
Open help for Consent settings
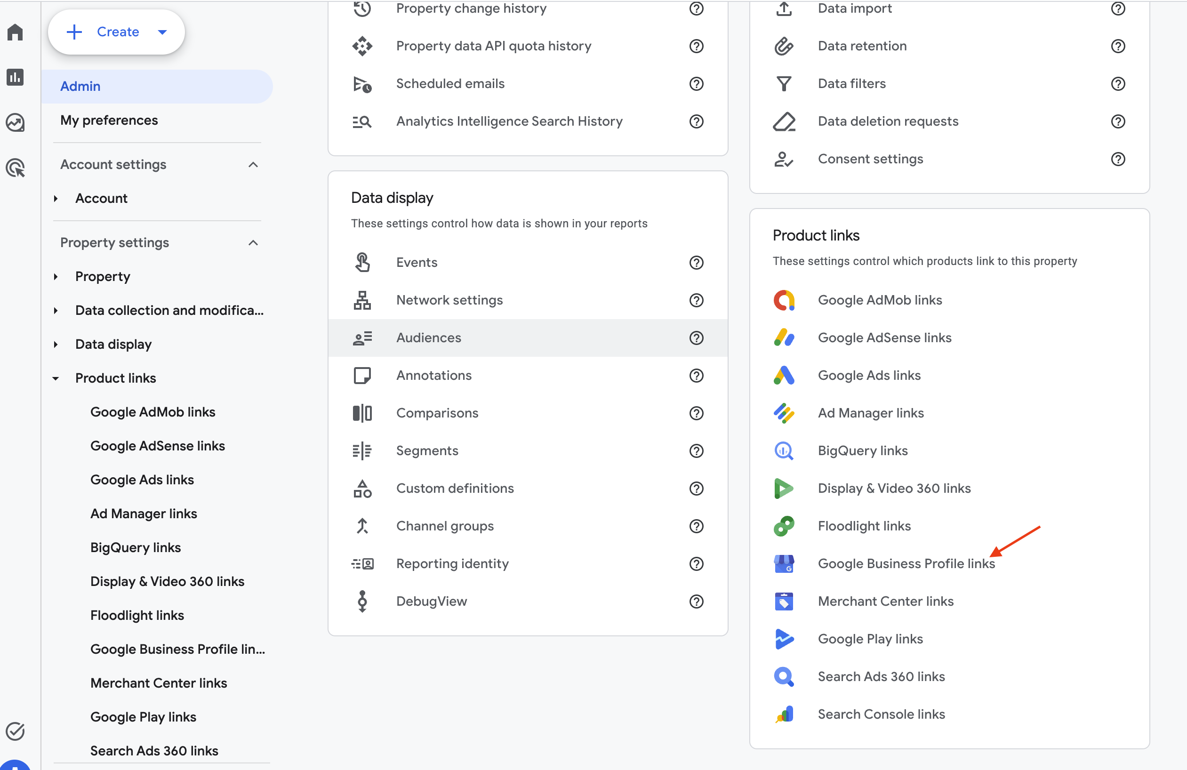pyautogui.click(x=1118, y=159)
